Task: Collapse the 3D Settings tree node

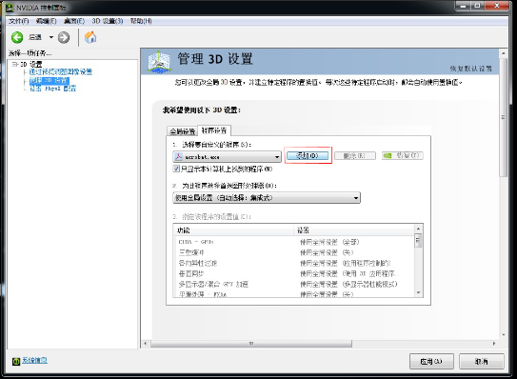Action: (x=14, y=64)
